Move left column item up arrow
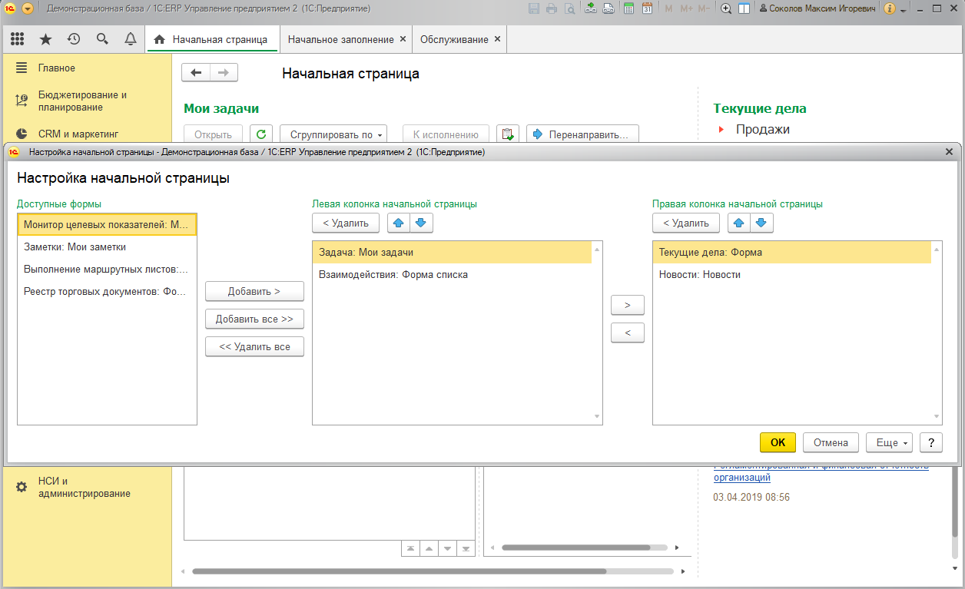 [x=399, y=223]
